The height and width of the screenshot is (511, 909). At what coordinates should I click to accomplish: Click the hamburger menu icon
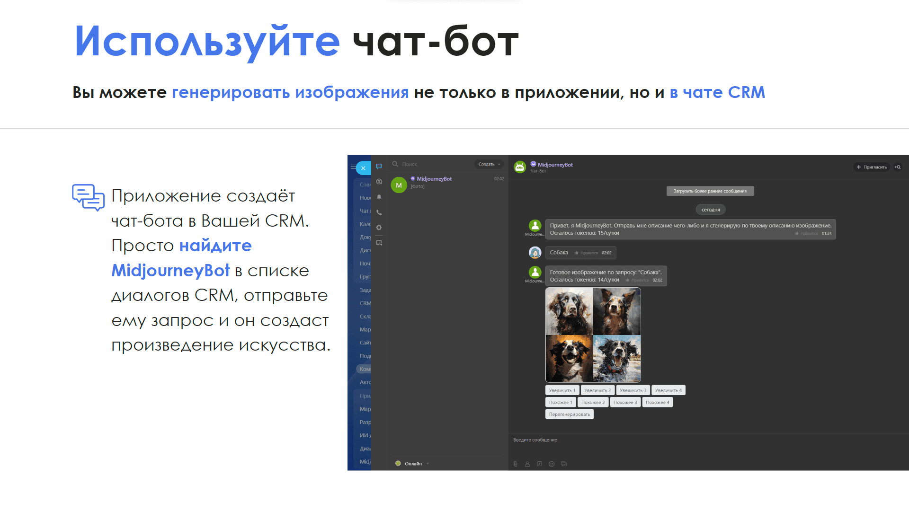[353, 167]
